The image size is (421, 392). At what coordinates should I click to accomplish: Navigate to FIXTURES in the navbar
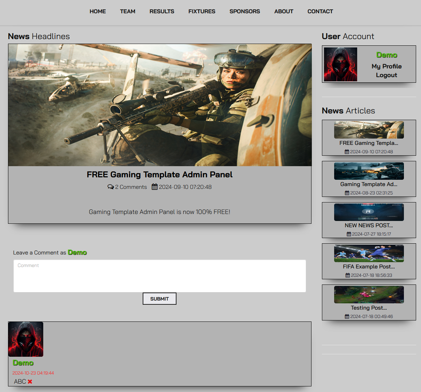[x=202, y=12]
